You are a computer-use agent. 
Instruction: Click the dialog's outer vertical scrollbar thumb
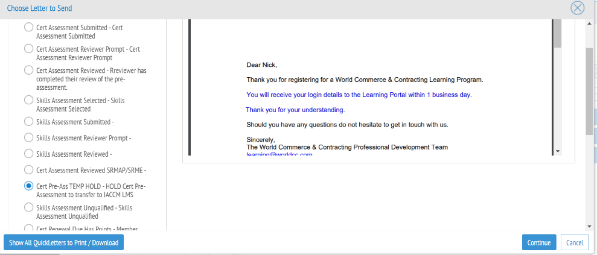(x=589, y=91)
